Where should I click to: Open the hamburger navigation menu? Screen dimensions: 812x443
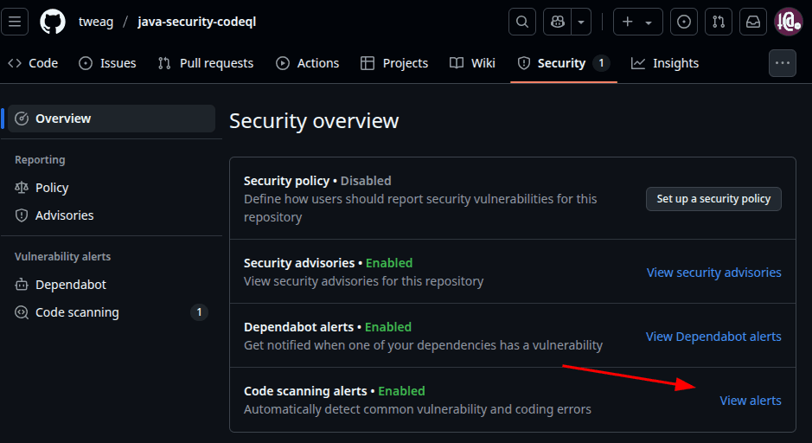[x=15, y=22]
